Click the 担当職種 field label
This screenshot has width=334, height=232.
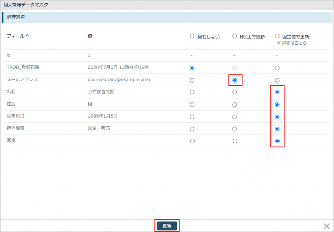coord(16,128)
